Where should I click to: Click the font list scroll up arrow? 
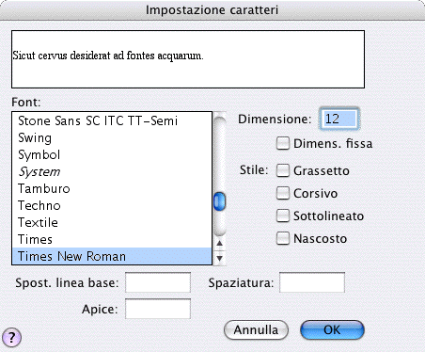(x=219, y=243)
